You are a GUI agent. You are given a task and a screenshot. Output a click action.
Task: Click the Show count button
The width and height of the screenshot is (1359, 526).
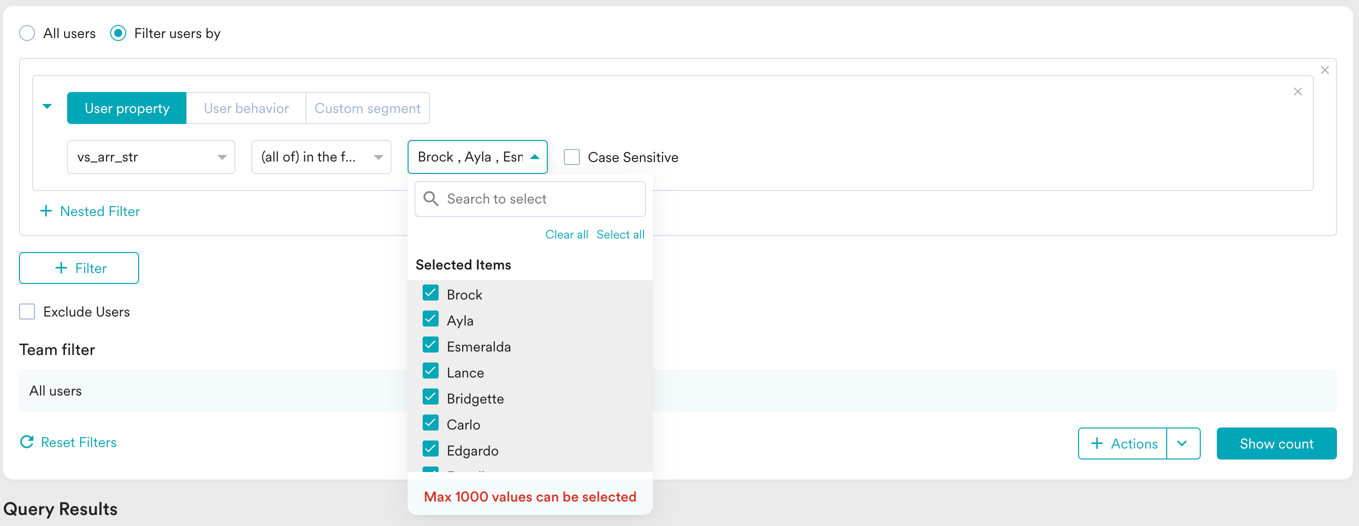[x=1276, y=443]
